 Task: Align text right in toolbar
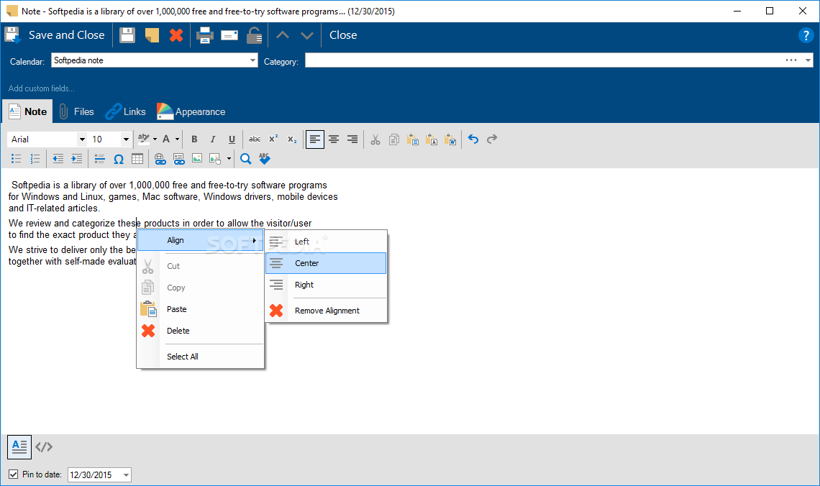352,139
